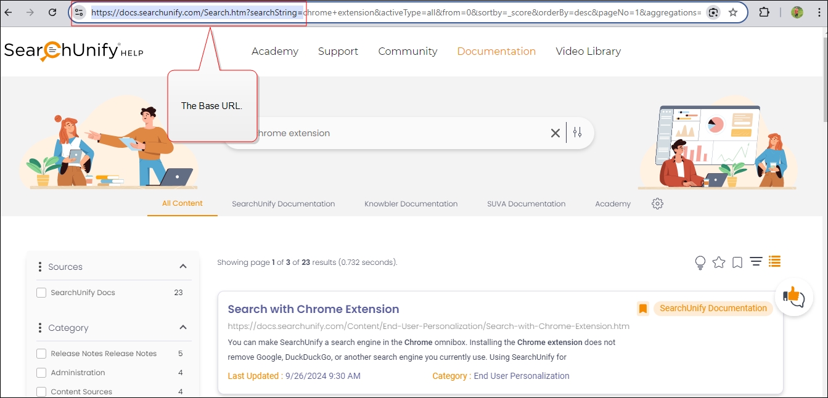The image size is (828, 398).
Task: Click the orange bookmark icon on result
Action: (x=643, y=309)
